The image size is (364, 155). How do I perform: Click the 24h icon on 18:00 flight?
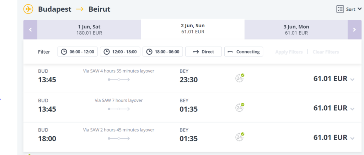[240, 137]
